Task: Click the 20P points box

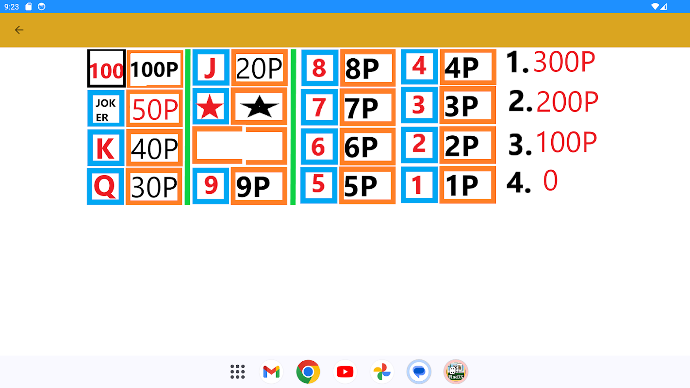Action: pos(259,68)
